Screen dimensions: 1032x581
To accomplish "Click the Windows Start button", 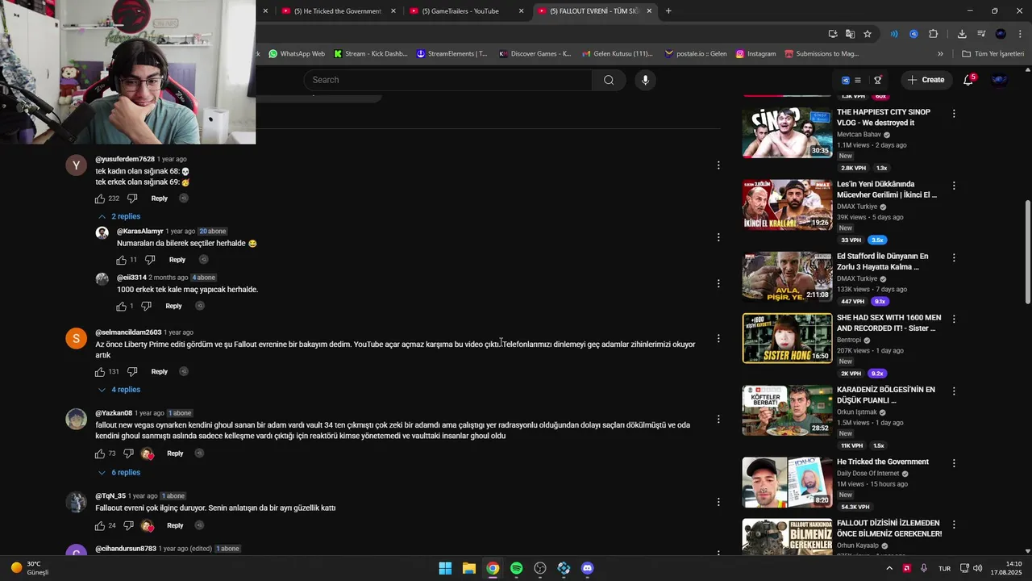I will (x=445, y=568).
